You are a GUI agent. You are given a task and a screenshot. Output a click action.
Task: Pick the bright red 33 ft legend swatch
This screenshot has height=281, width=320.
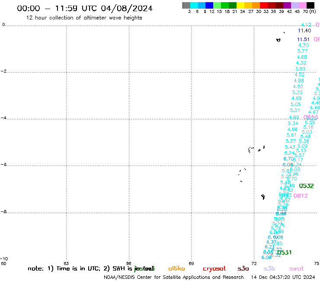tap(264, 5)
